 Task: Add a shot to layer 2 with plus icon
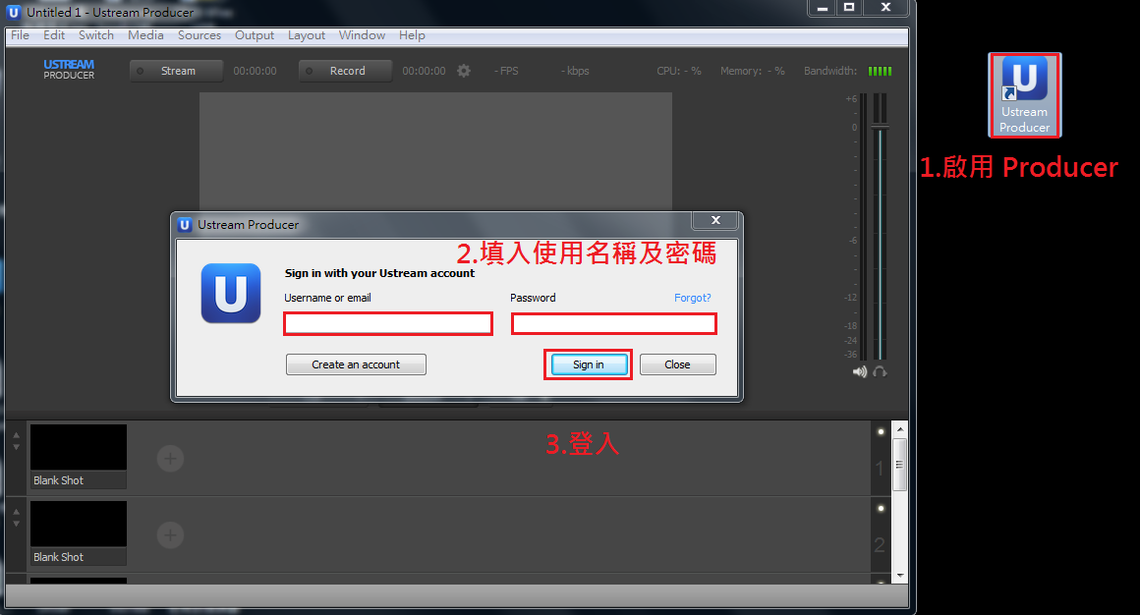[x=171, y=534]
